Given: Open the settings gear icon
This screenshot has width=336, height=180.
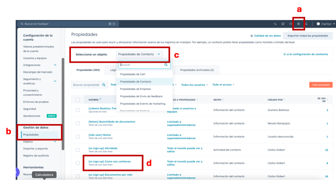Looking at the screenshot, I should coord(298,24).
